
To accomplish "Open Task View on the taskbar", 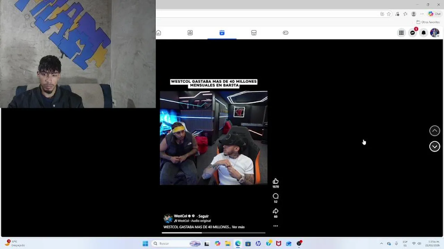I will 207,243.
